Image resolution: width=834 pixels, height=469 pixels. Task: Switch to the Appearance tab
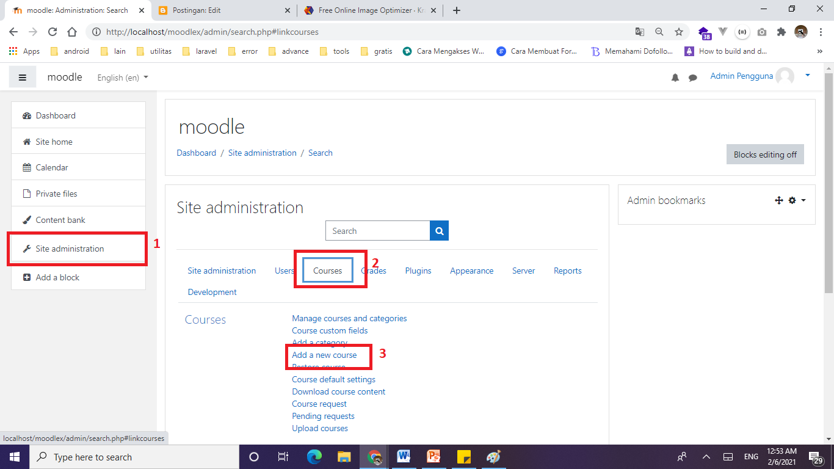click(472, 271)
